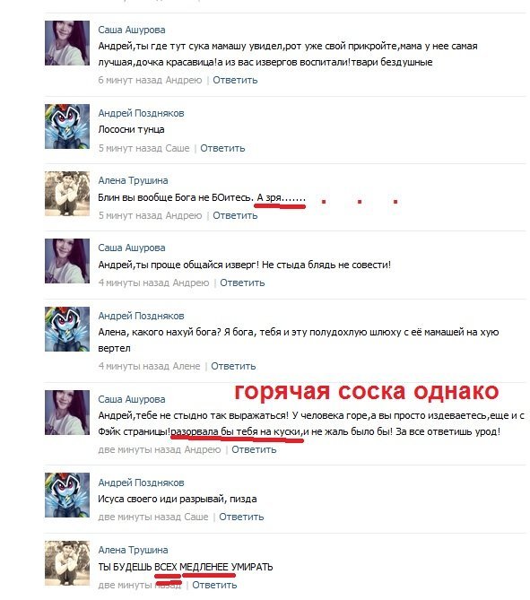Image resolution: width=530 pixels, height=600 pixels.
Task: Click Ответить next to 'две минуты назад Саше'
Action: coord(241,517)
